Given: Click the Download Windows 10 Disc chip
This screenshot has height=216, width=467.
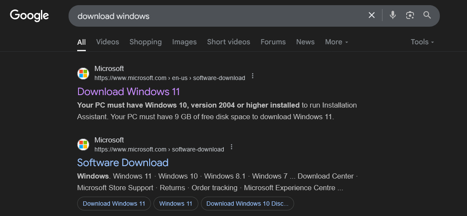Looking at the screenshot, I should (x=247, y=204).
